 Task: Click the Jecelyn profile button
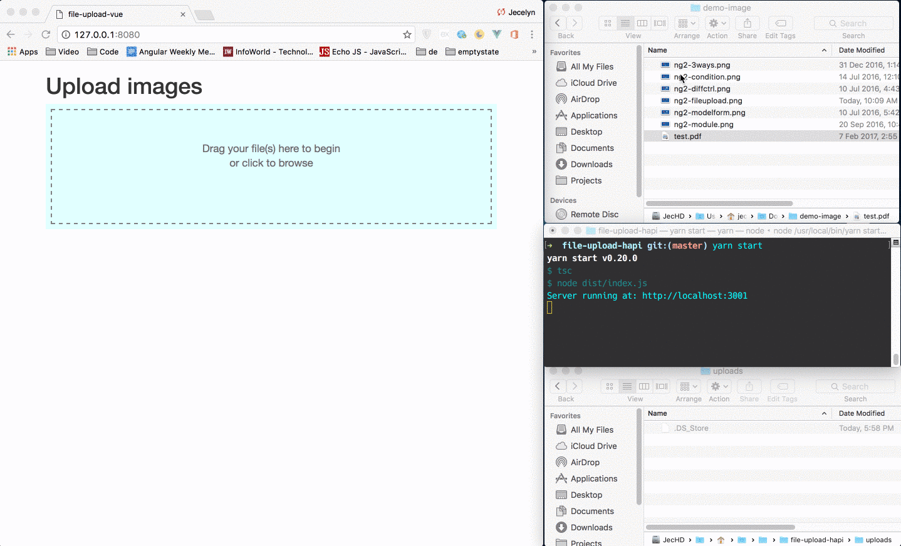pyautogui.click(x=516, y=13)
